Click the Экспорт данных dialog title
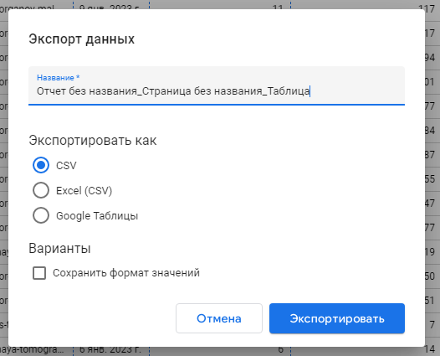The width and height of the screenshot is (440, 356). click(x=82, y=39)
